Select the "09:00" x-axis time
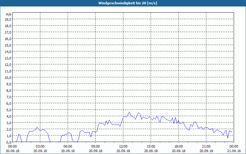 (x=95, y=147)
